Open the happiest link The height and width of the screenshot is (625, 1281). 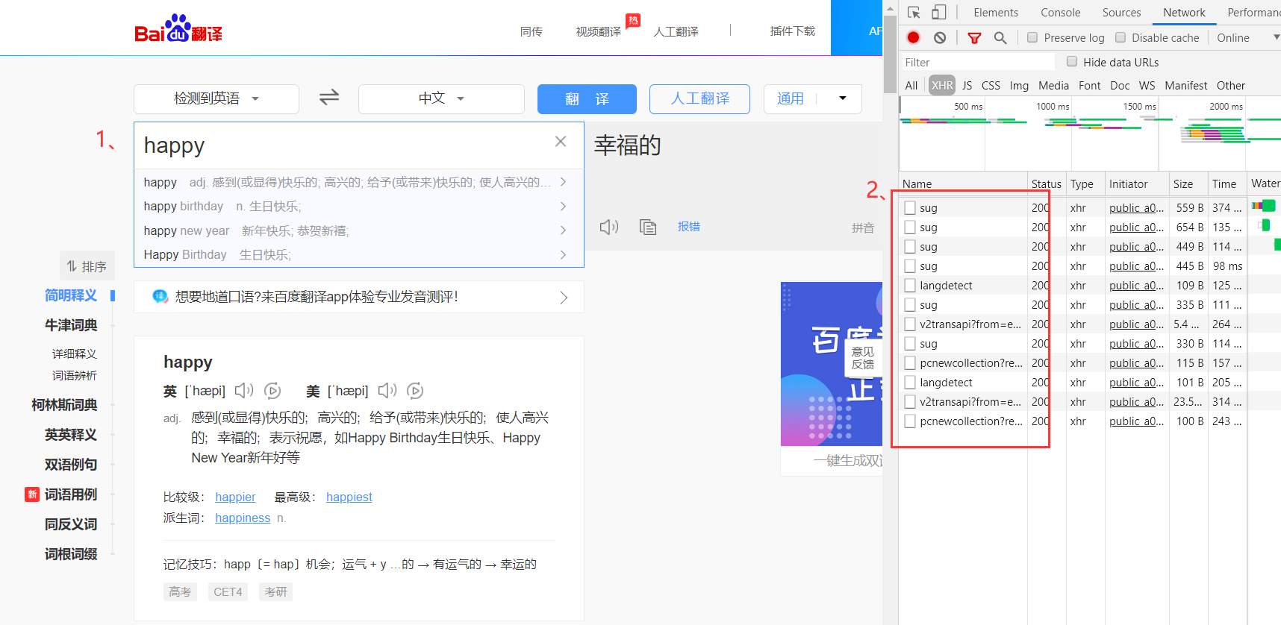pyautogui.click(x=349, y=497)
